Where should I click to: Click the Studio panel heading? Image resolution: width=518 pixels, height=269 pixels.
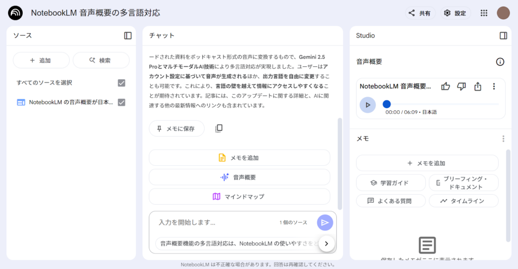(365, 35)
